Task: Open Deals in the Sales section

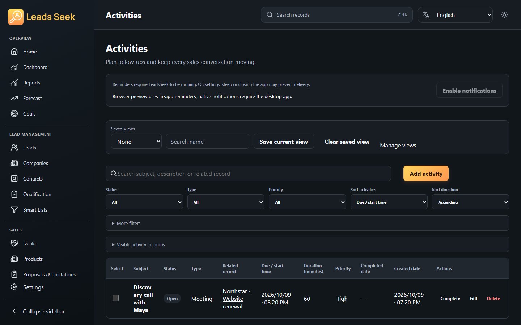Action: pos(29,243)
